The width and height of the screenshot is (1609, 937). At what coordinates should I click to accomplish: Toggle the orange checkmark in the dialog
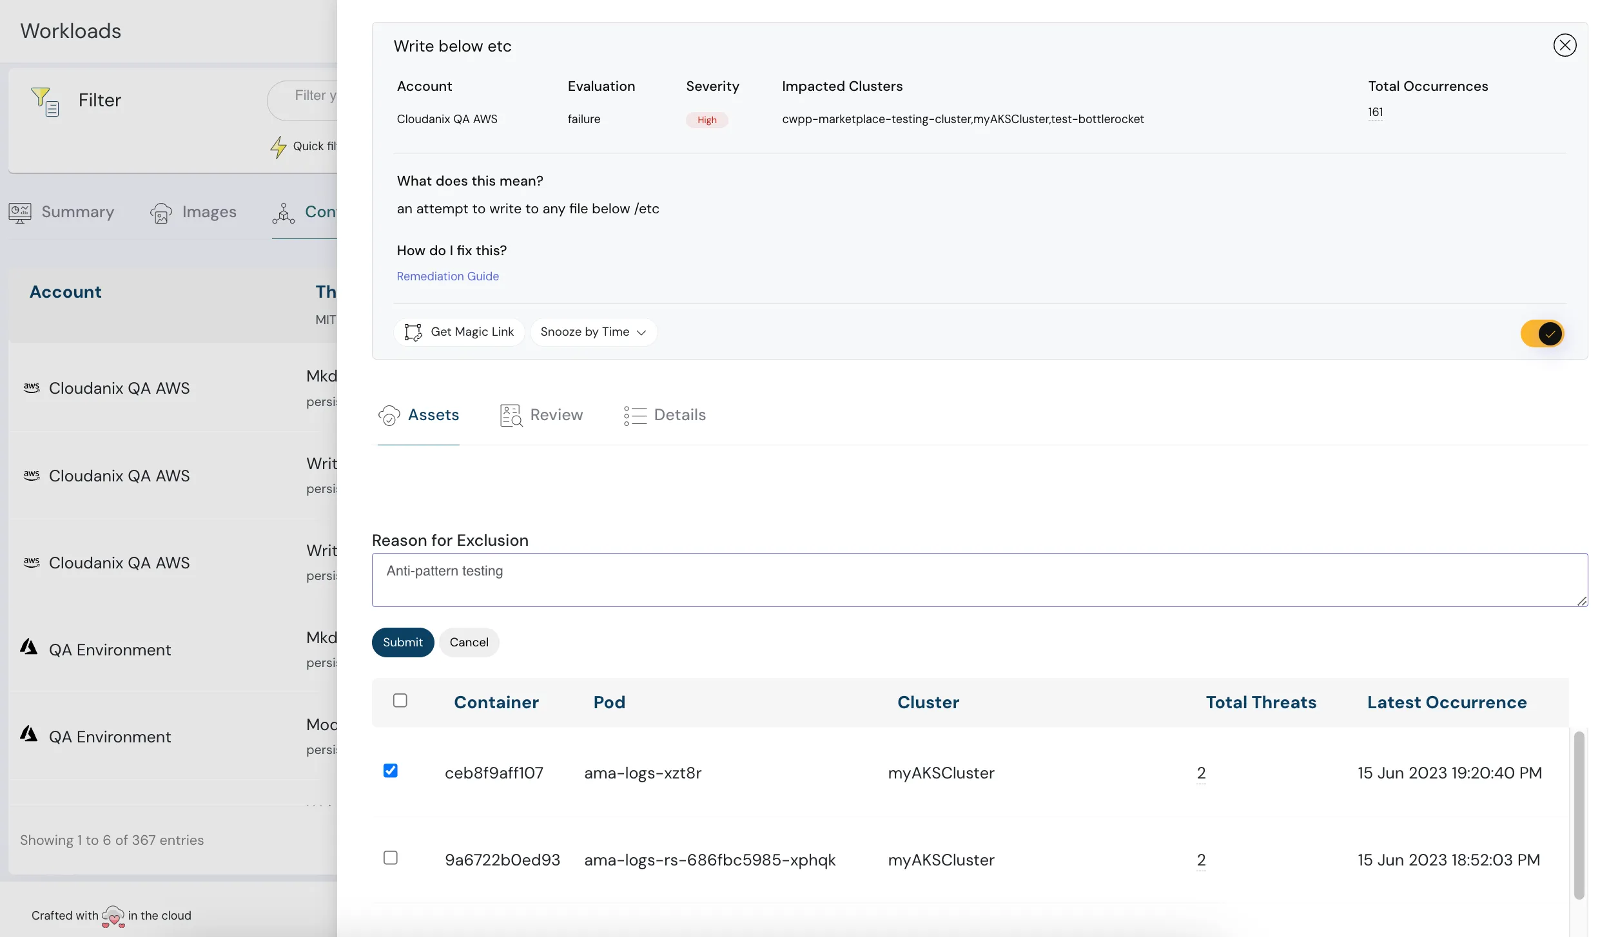click(x=1543, y=334)
